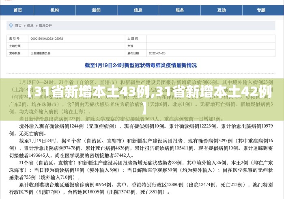Screen dimensions: 284x199
Task: Click paragraph starting 境外输入现有确诊病例1244例
Action: pyautogui.click(x=141, y=130)
